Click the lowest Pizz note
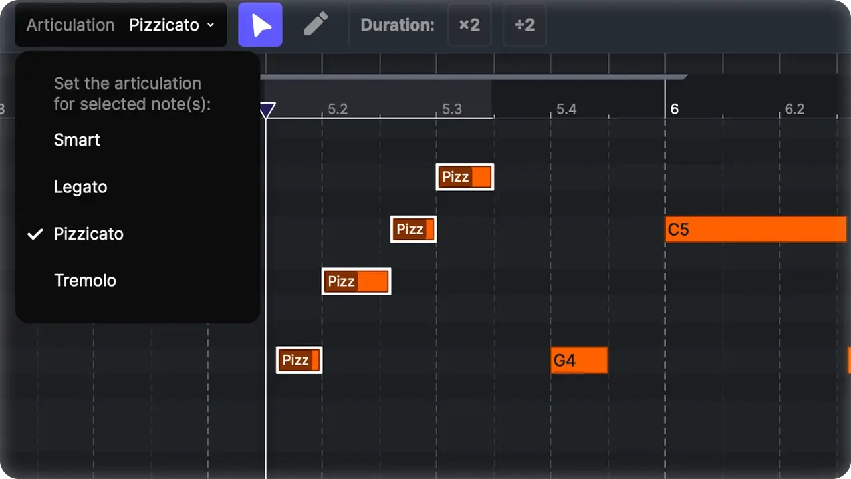The image size is (851, 479). coord(299,360)
